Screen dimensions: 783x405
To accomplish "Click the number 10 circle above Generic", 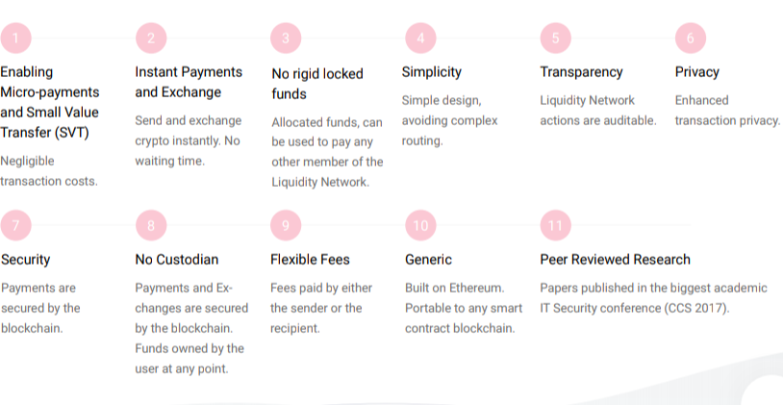I will [x=420, y=226].
